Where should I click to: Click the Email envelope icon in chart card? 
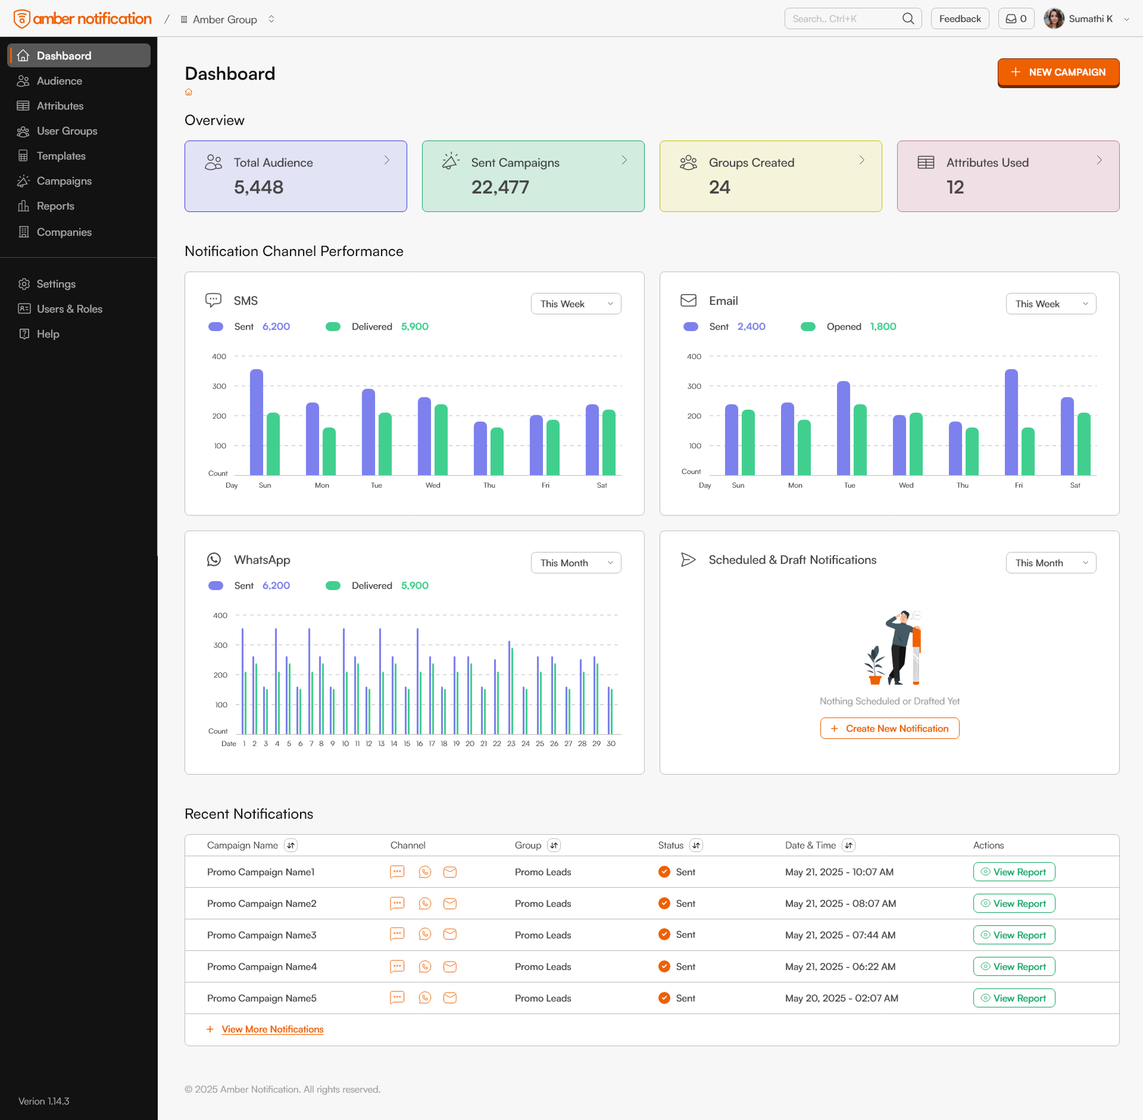click(688, 300)
